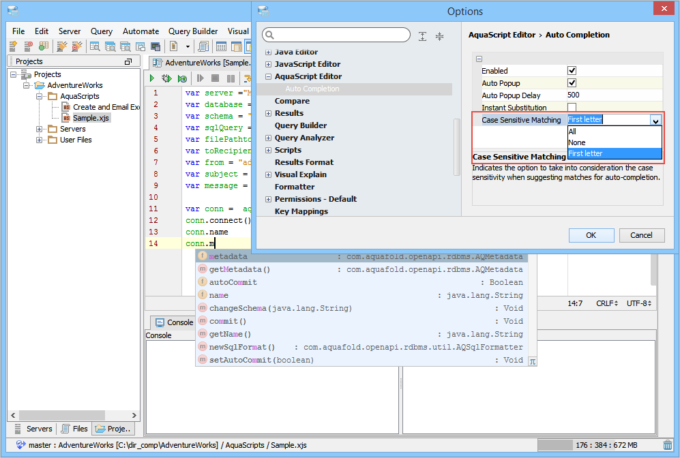Click the Options search field

pyautogui.click(x=341, y=35)
